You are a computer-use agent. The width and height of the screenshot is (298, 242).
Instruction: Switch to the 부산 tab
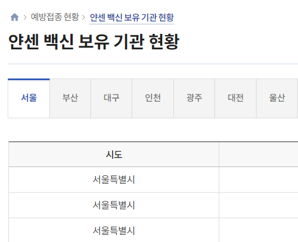(x=70, y=98)
